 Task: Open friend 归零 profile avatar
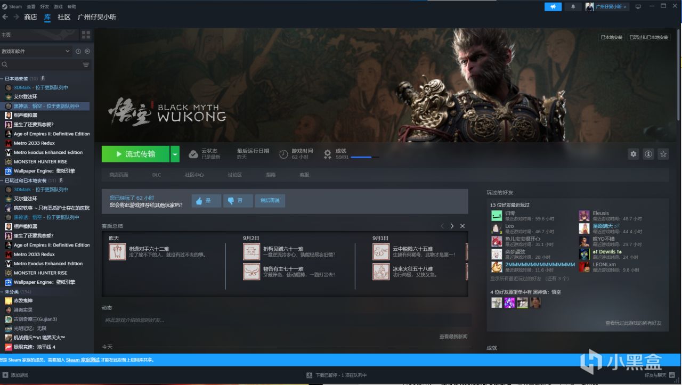tap(497, 216)
